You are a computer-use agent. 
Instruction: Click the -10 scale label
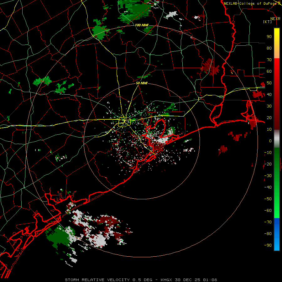tap(268, 153)
